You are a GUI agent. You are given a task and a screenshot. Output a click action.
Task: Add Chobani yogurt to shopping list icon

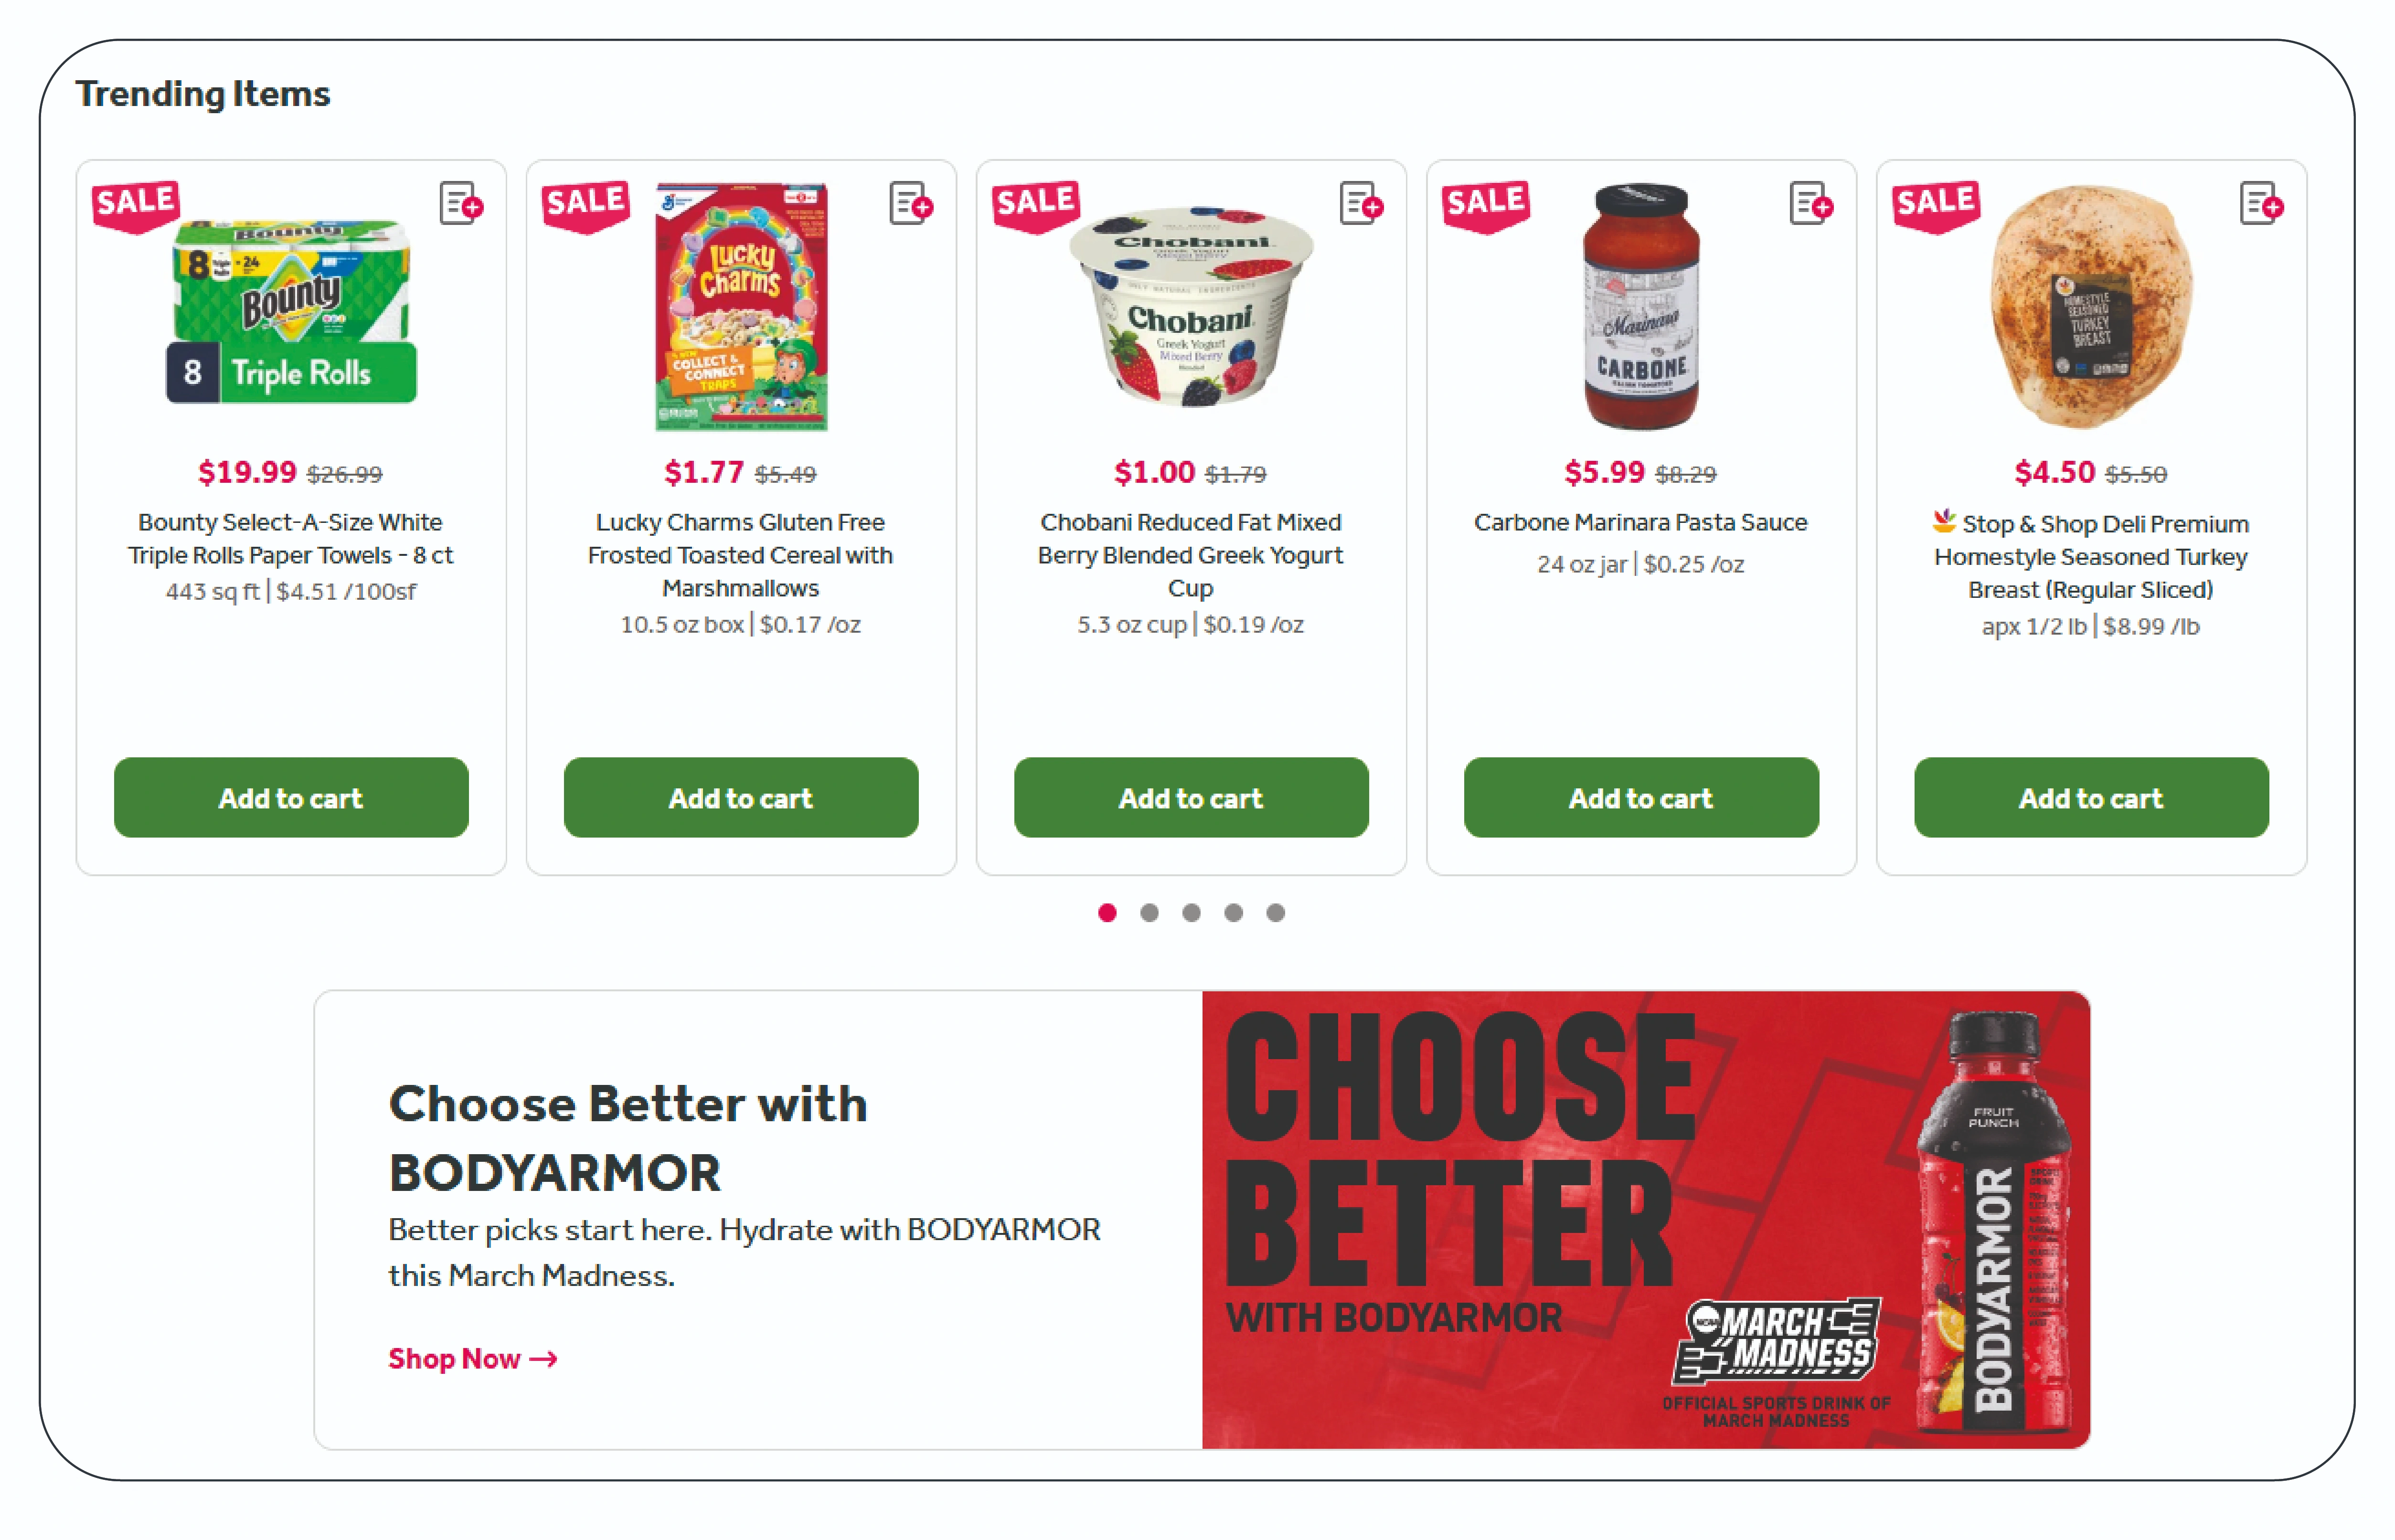1361,204
